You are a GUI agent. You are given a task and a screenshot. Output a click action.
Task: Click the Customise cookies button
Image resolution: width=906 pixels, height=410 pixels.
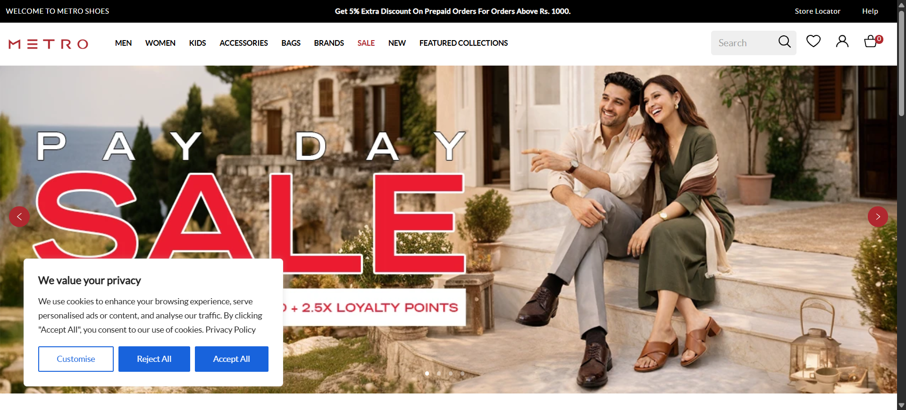click(76, 359)
